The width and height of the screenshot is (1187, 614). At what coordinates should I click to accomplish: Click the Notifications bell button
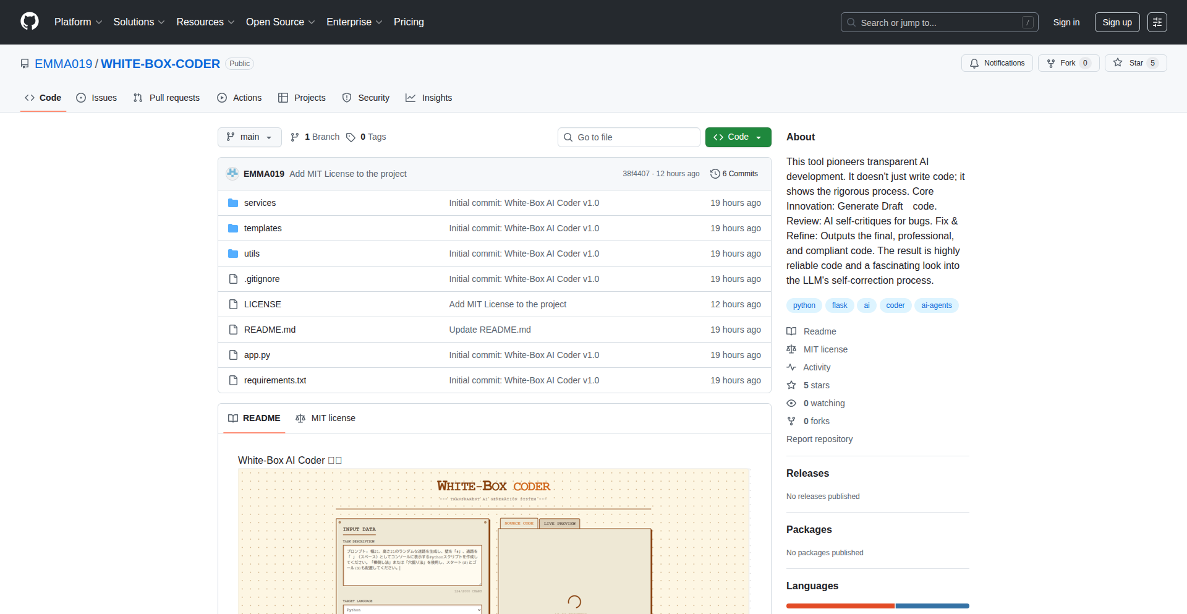pyautogui.click(x=997, y=63)
